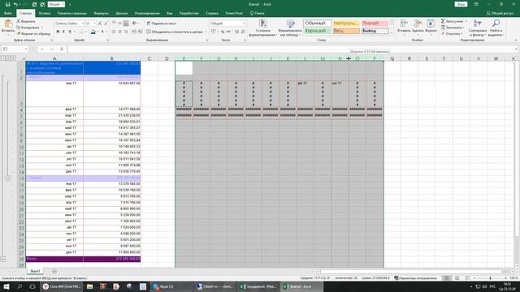The width and height of the screenshot is (520, 292).
Task: Apply Хороший cell style
Action: click(x=317, y=31)
